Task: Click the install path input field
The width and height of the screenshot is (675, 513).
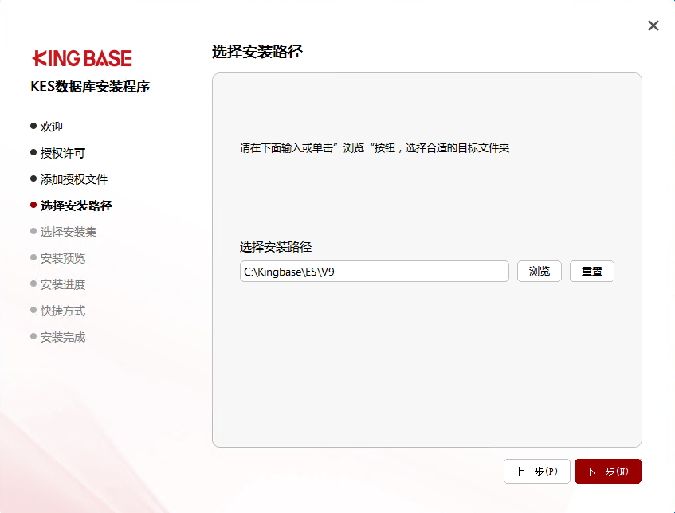Action: [374, 271]
